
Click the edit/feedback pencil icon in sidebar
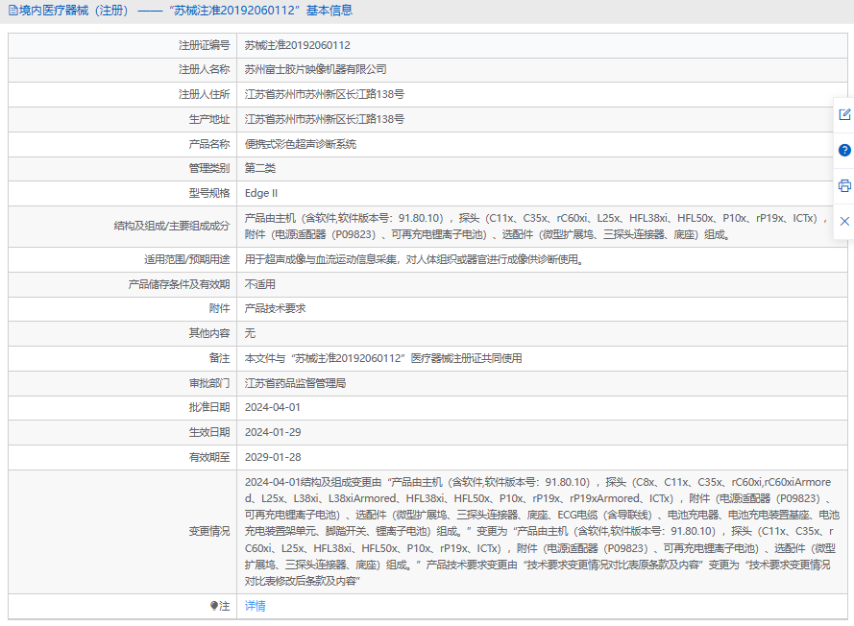844,114
